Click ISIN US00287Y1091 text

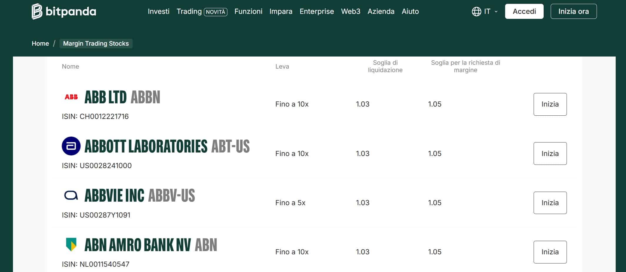coord(96,215)
